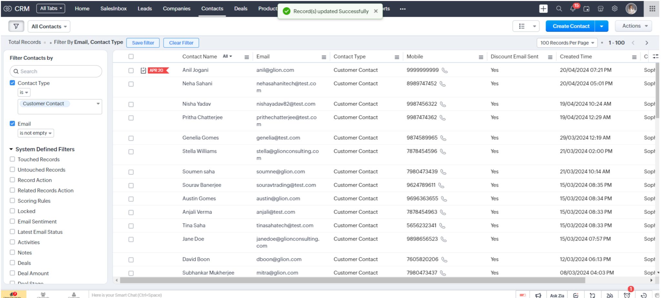Screen dimensions: 661x298
Task: Open the calendar icon in the top bar
Action: click(x=587, y=9)
